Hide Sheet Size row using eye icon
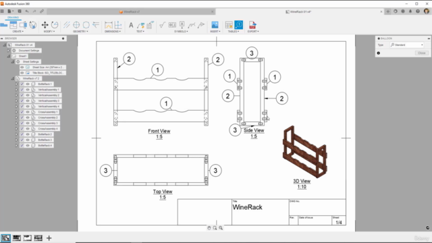Viewport: 432px width, 243px height. 22,67
